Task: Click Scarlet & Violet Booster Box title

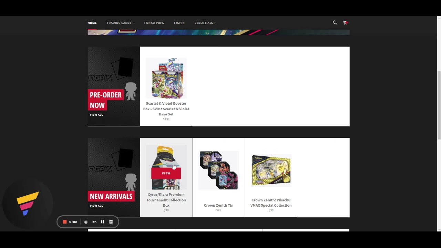Action: point(166,108)
